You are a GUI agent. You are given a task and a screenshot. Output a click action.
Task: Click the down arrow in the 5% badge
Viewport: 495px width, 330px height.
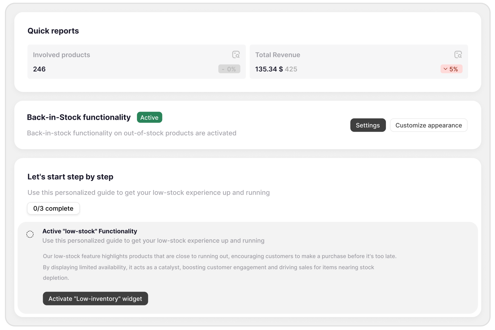coord(445,69)
